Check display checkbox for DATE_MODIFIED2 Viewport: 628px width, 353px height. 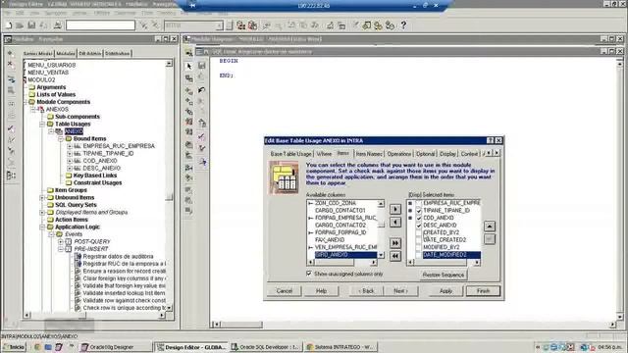419,255
